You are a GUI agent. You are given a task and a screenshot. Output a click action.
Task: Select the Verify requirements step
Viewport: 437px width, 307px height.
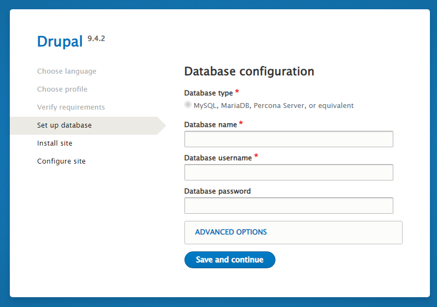click(x=71, y=107)
